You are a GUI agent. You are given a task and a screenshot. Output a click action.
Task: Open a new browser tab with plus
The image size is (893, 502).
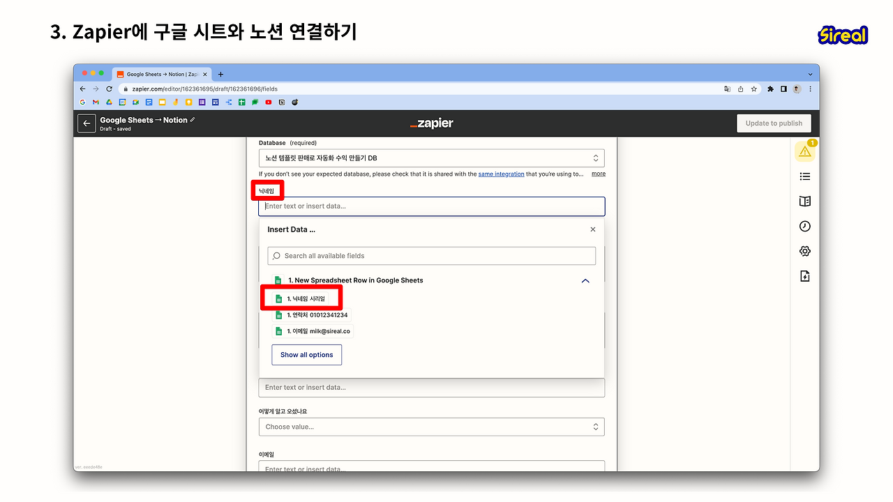221,74
